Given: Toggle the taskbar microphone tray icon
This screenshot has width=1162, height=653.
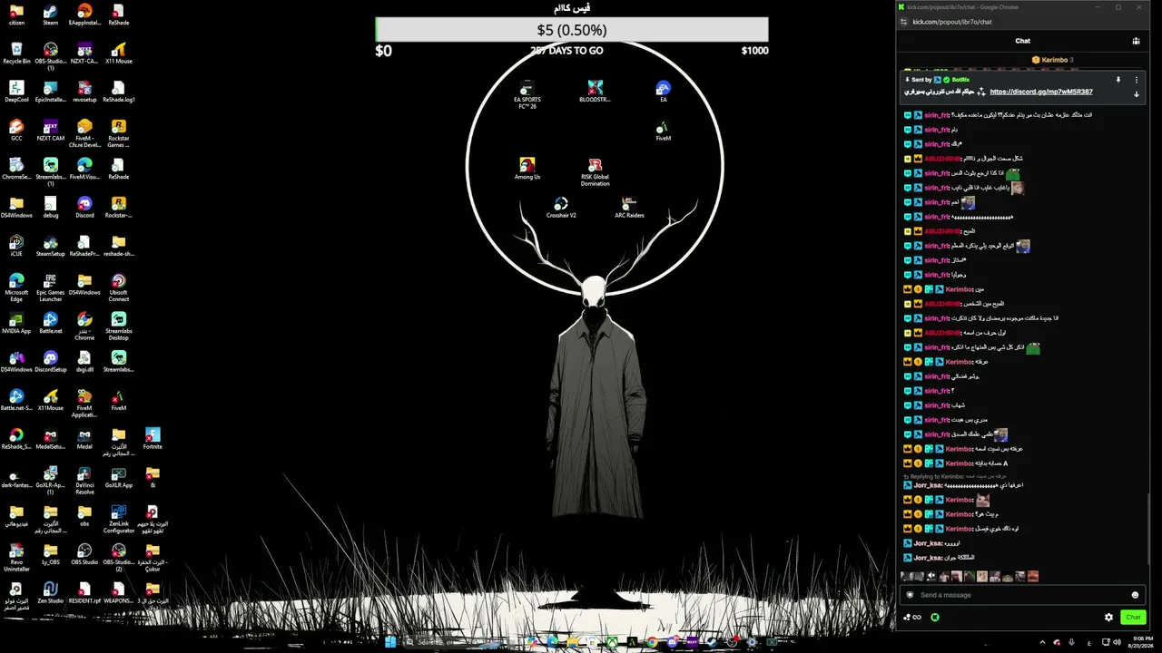Looking at the screenshot, I should [1072, 642].
